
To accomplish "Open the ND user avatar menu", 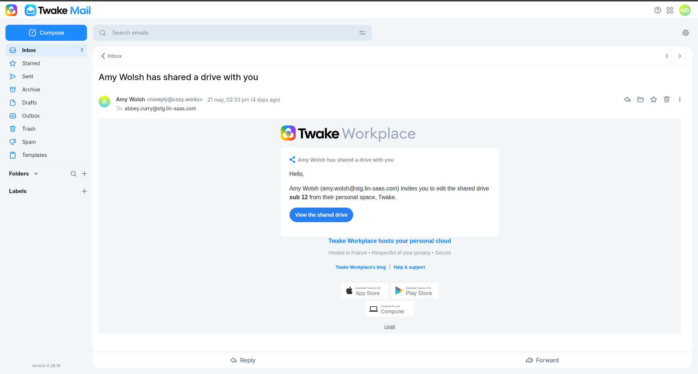I will pos(685,10).
